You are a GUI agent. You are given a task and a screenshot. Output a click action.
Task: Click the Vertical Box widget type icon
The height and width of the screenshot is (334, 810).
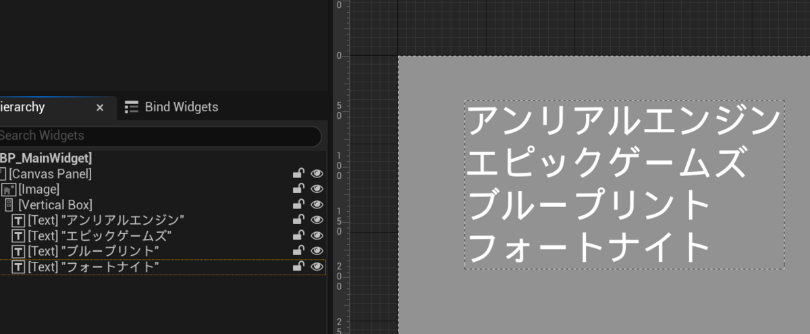[9, 205]
